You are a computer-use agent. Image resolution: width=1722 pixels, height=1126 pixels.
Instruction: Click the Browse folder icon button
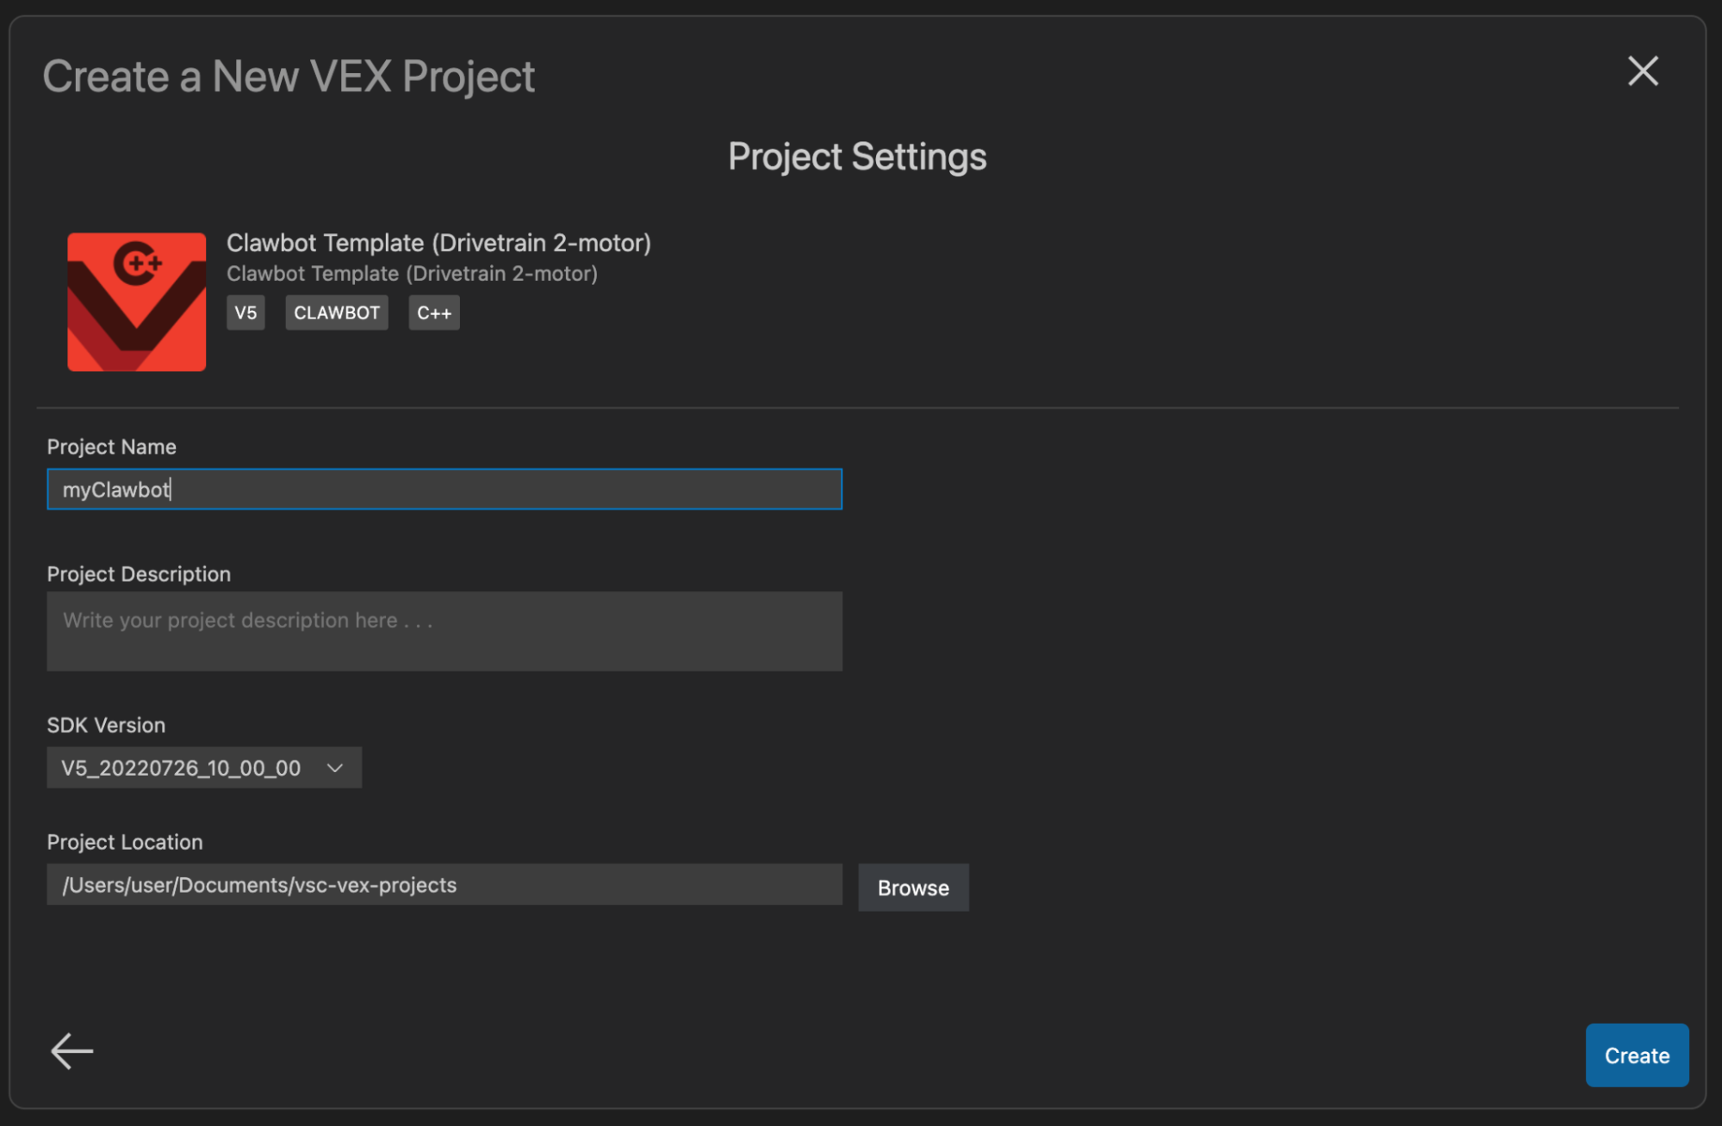click(x=912, y=888)
